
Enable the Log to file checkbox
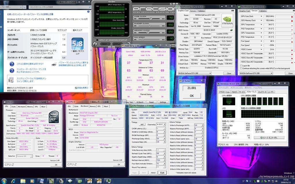click(x=241, y=66)
